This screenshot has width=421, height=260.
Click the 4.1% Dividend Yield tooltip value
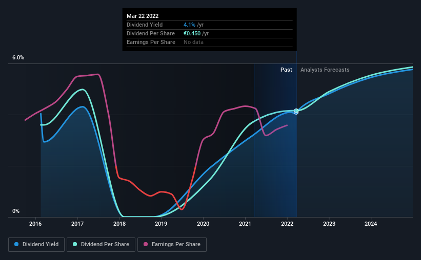tap(189, 25)
